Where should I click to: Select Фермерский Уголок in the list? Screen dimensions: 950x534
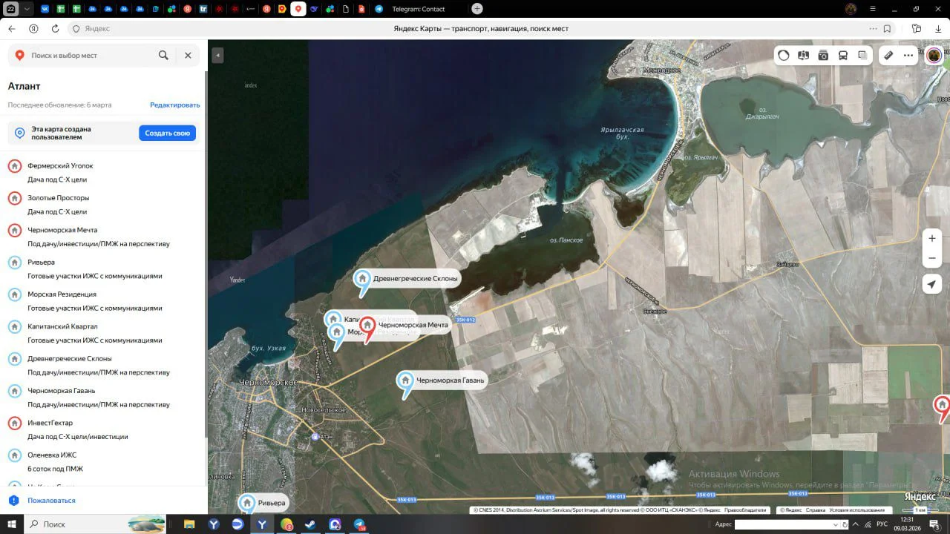click(104, 172)
